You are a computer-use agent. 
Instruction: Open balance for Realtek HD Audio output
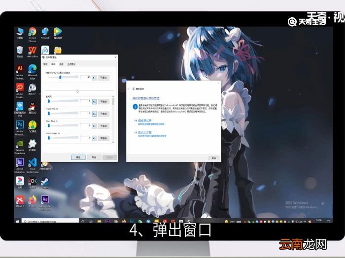[x=103, y=78]
